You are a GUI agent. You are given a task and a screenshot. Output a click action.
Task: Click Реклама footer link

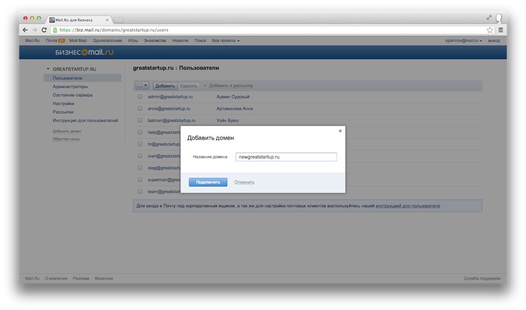tap(81, 278)
